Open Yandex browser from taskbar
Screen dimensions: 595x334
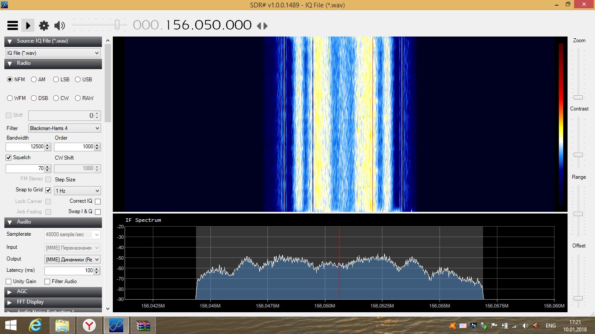[x=89, y=325]
